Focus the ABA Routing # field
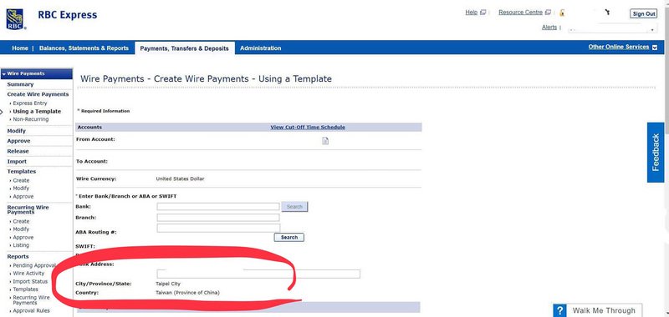 (x=218, y=228)
